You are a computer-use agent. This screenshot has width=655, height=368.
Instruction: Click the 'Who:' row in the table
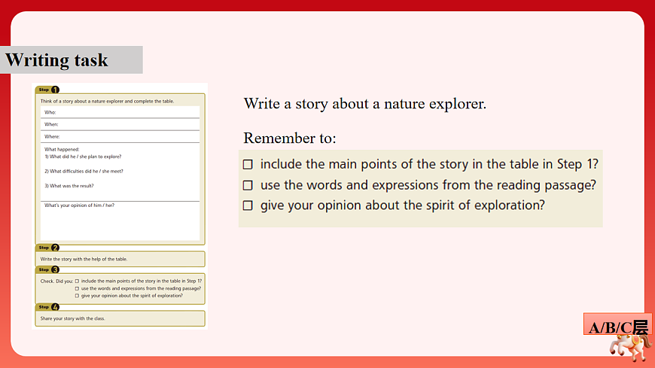click(120, 112)
